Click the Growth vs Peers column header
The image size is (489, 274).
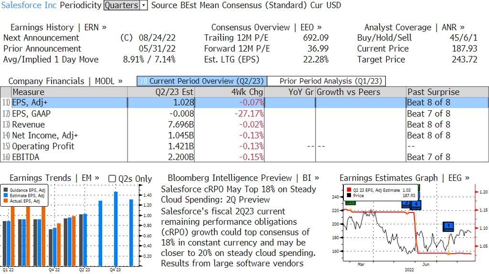tap(361, 92)
